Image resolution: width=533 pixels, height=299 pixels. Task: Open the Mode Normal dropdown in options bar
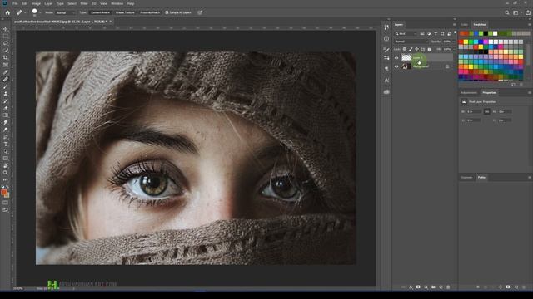[x=65, y=12]
